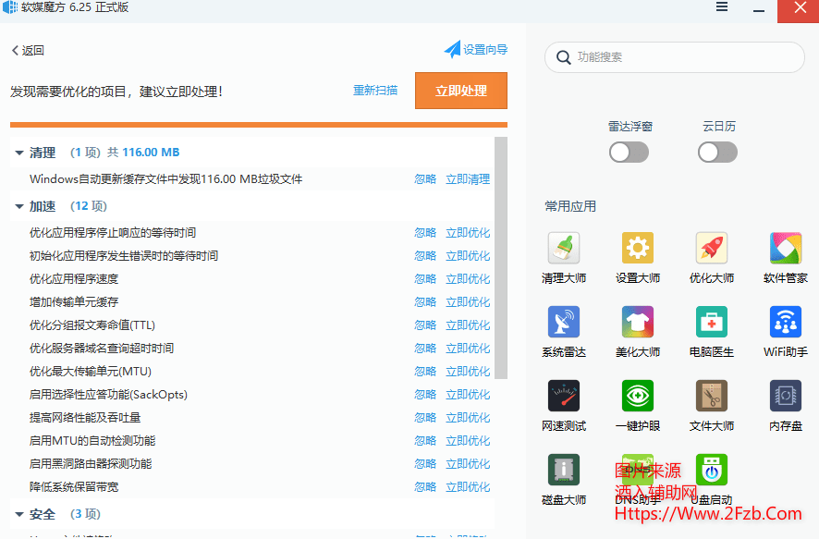The height and width of the screenshot is (539, 819).
Task: Click the 重新扫描 rescan link
Action: coord(375,91)
